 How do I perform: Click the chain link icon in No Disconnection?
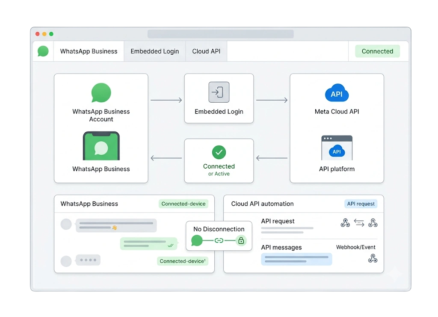219,240
